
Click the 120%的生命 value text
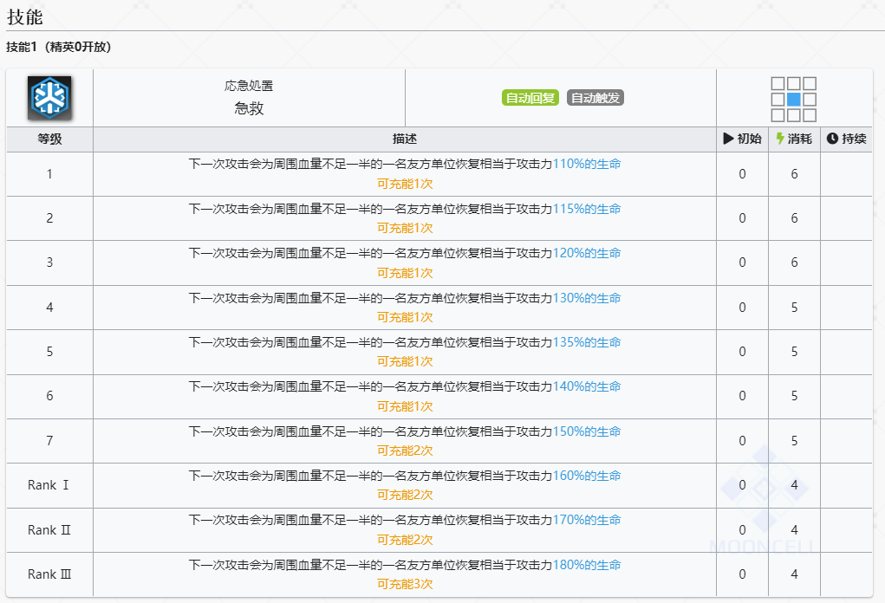tap(587, 253)
